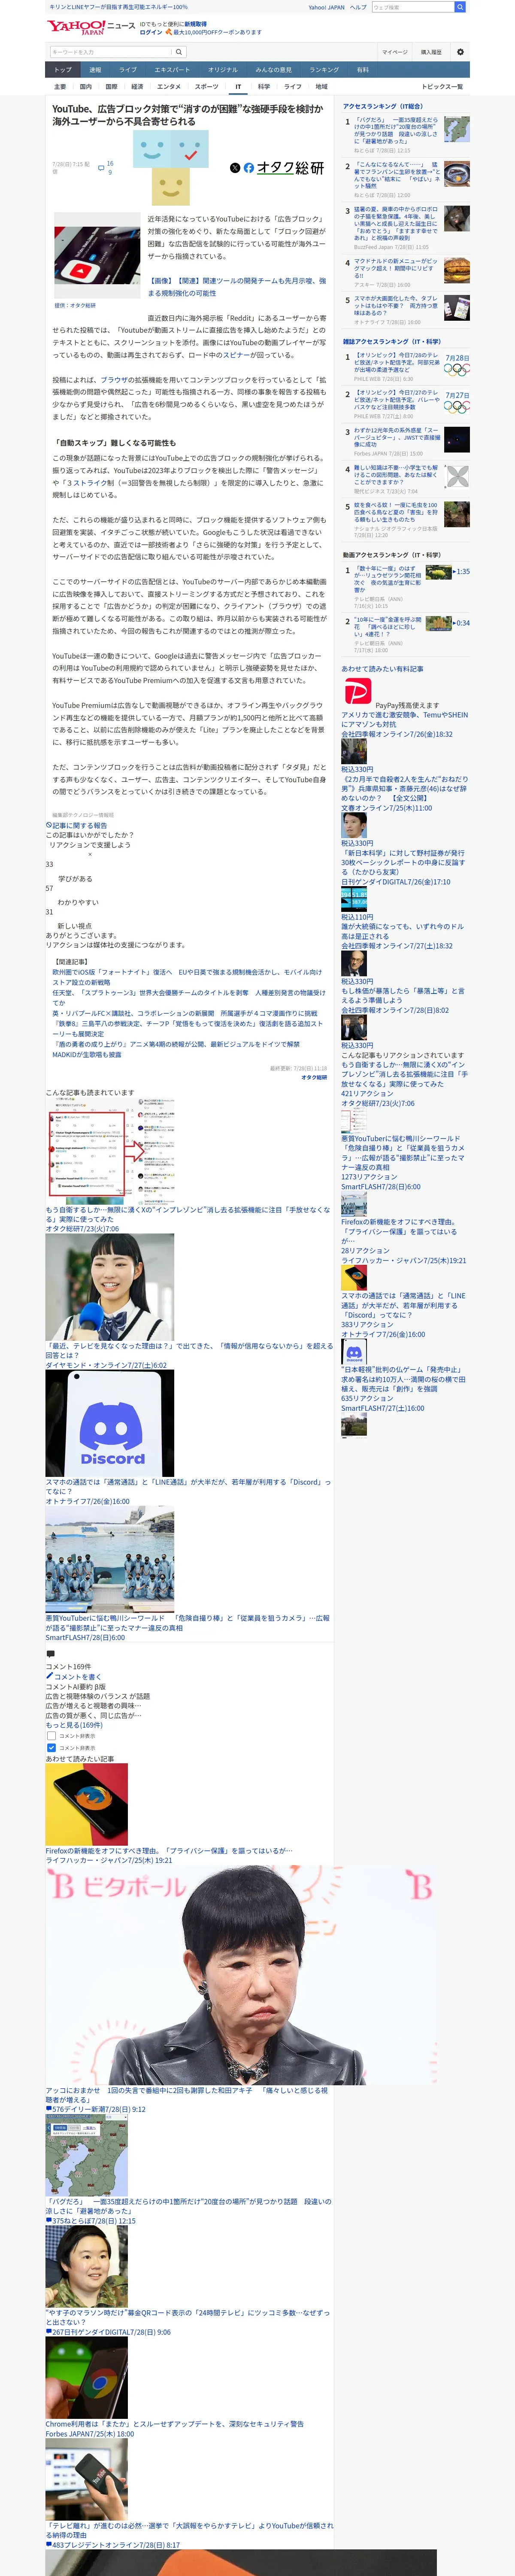515x2576 pixels.
Task: Click the report-article prohibition icon
Action: (x=48, y=825)
